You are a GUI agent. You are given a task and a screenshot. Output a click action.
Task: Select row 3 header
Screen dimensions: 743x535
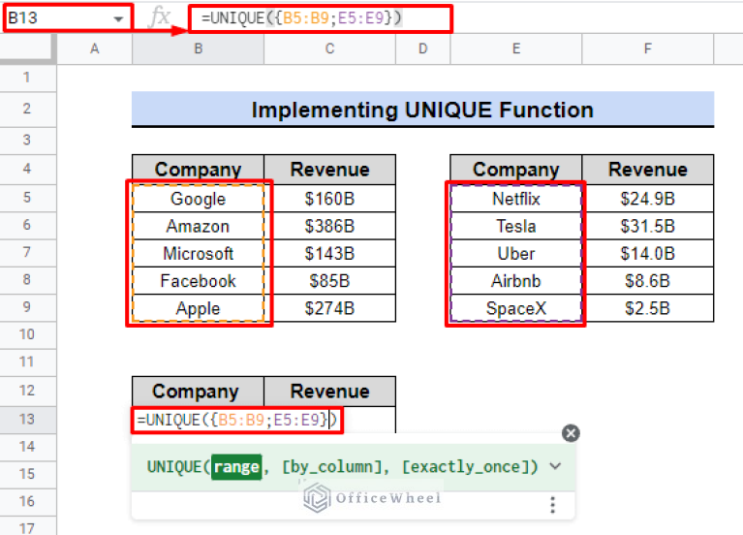(27, 140)
